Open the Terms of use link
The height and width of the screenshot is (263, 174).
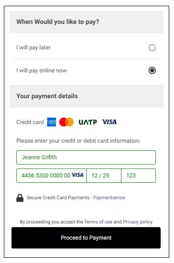tap(98, 222)
